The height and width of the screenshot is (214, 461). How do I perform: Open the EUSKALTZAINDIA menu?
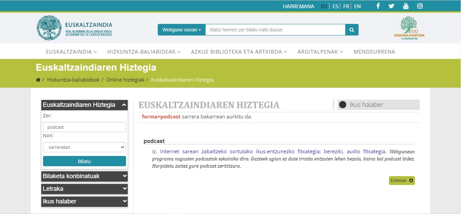pos(71,52)
